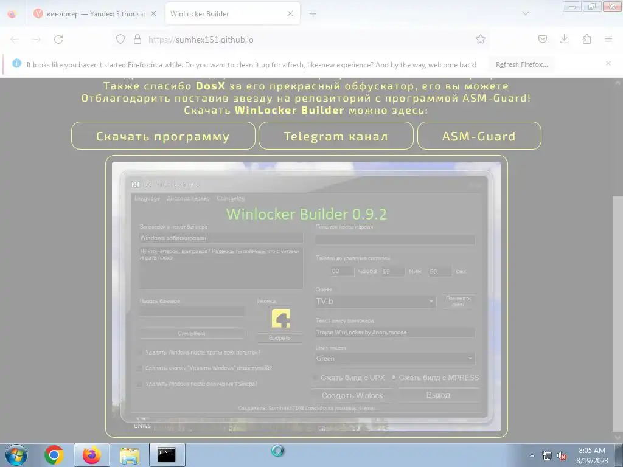Click the blue info icon in notification bar
623x467 pixels.
(x=16, y=63)
